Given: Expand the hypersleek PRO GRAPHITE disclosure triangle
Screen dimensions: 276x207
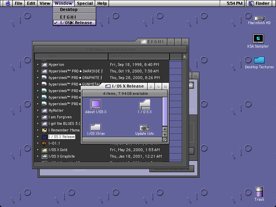Looking at the screenshot, I should (38, 78).
